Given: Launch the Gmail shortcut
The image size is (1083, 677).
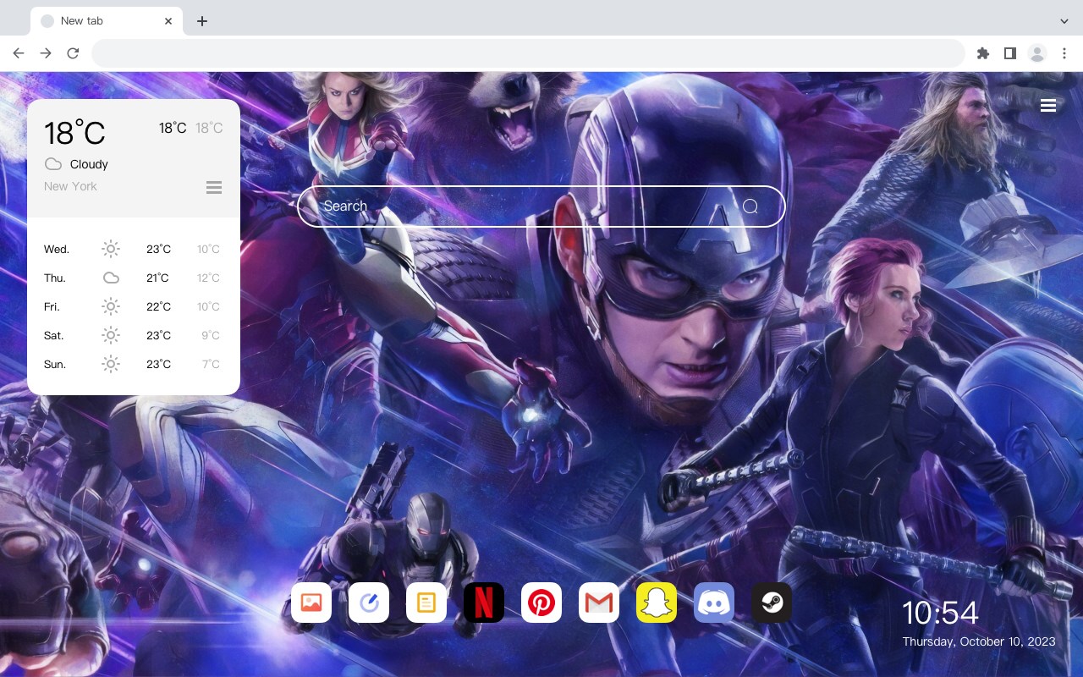Looking at the screenshot, I should pos(599,603).
